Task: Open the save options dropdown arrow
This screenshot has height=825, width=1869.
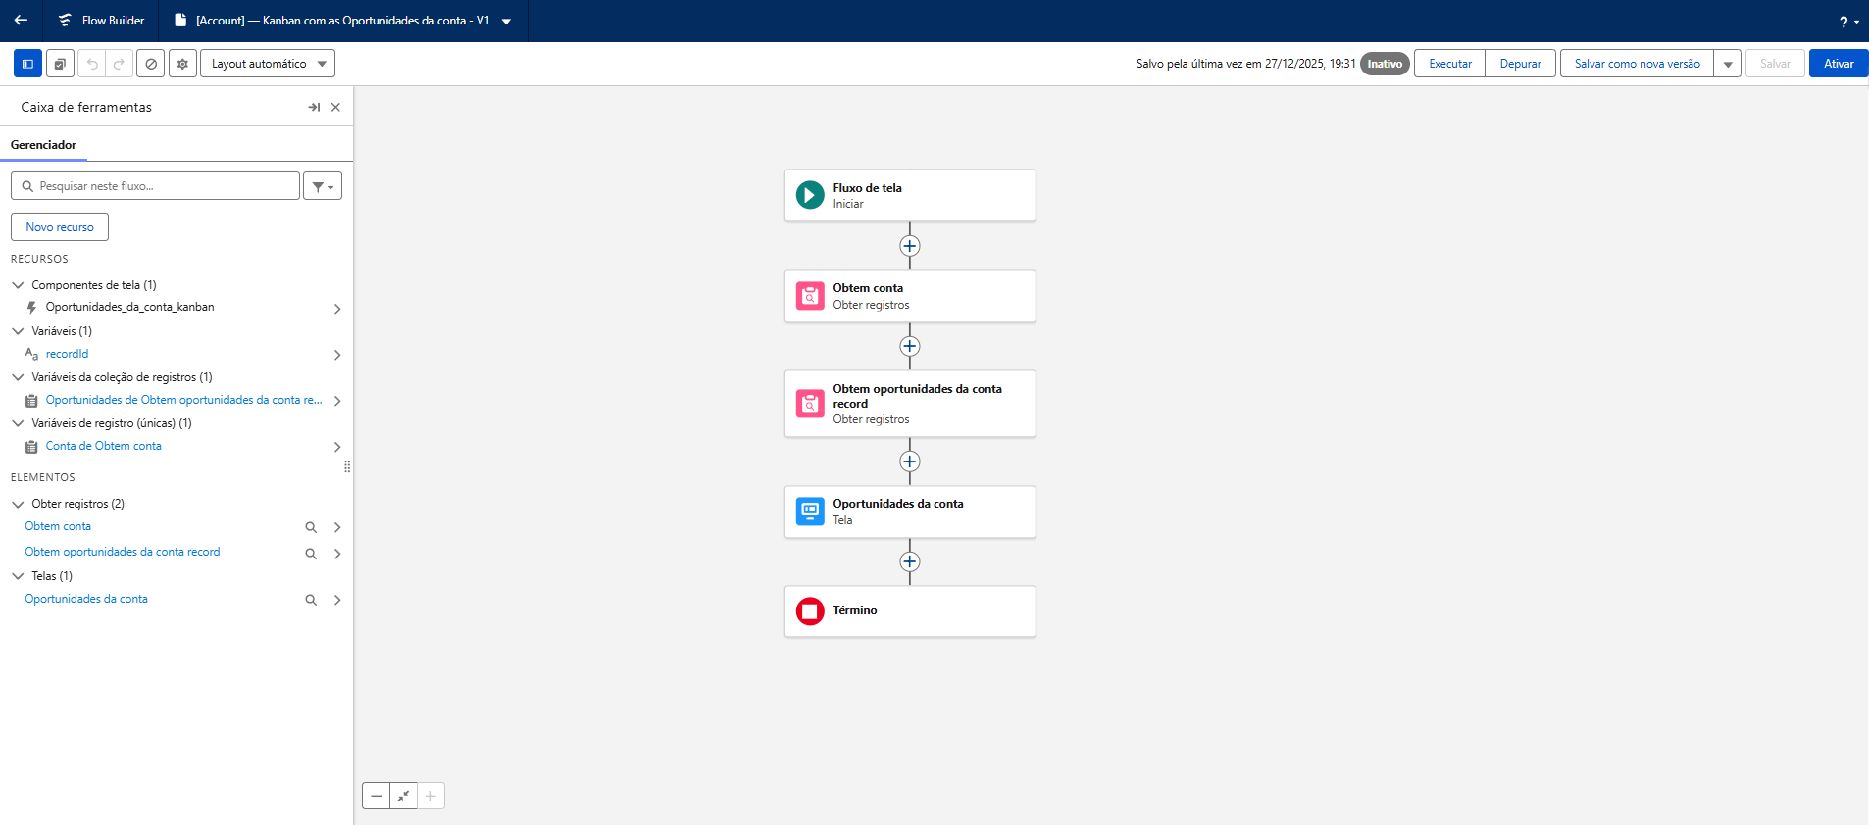Action: 1728,64
